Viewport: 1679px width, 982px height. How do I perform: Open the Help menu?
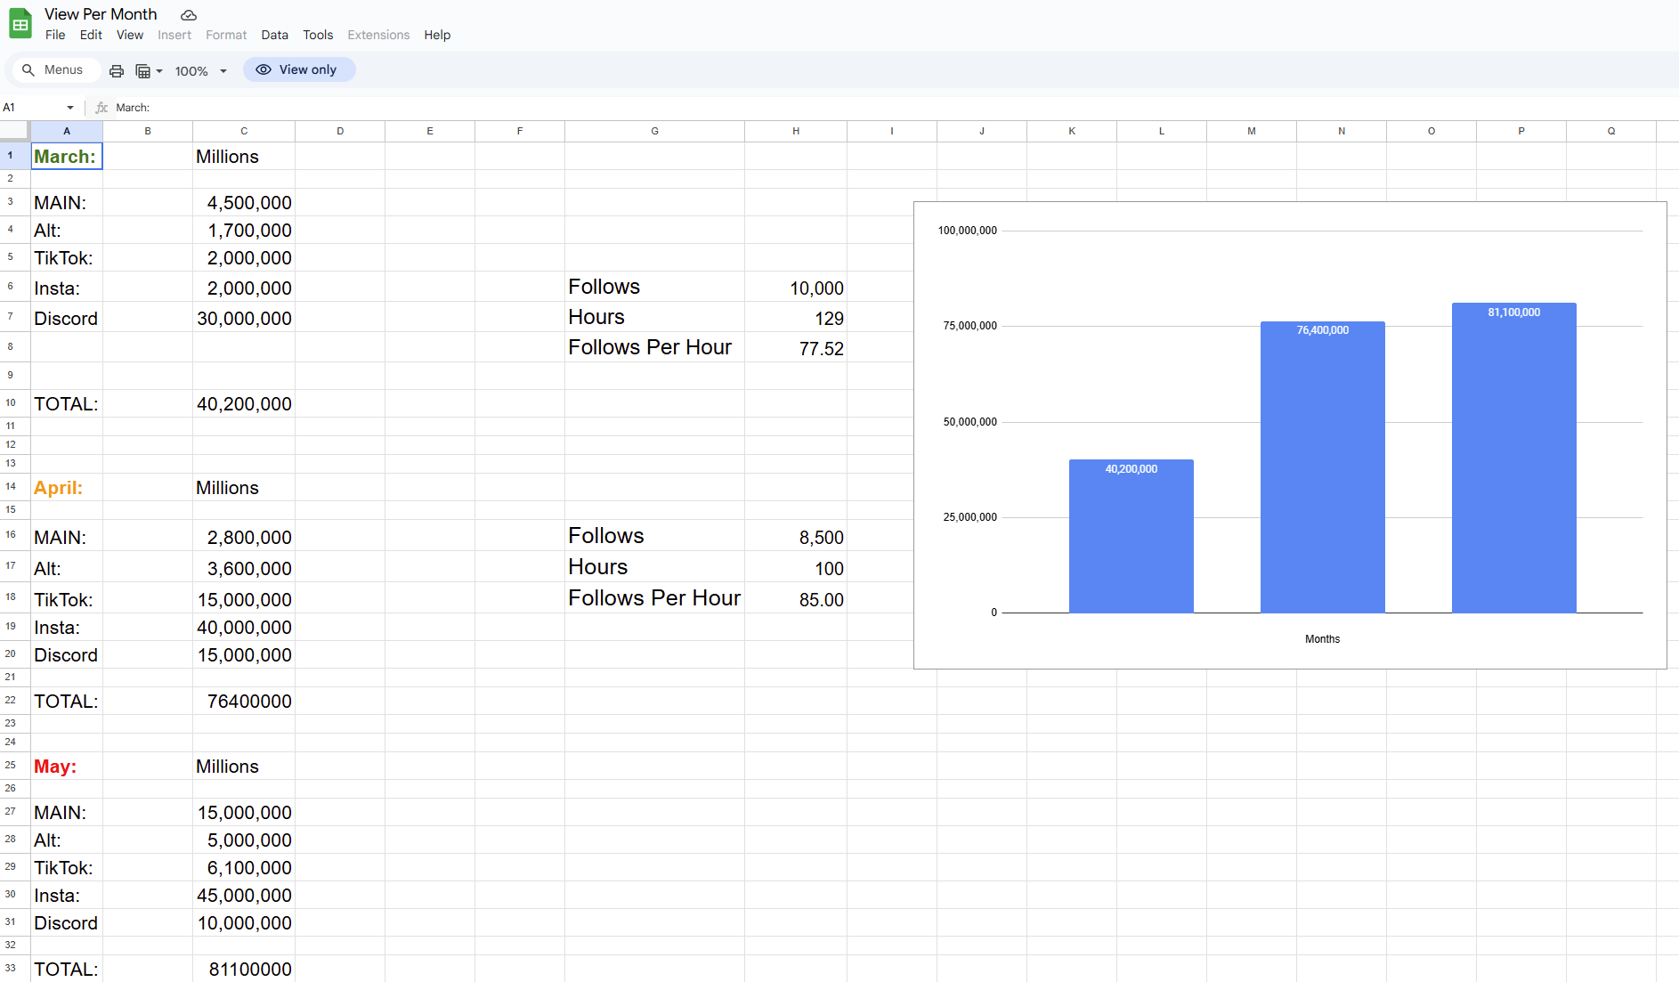437,35
